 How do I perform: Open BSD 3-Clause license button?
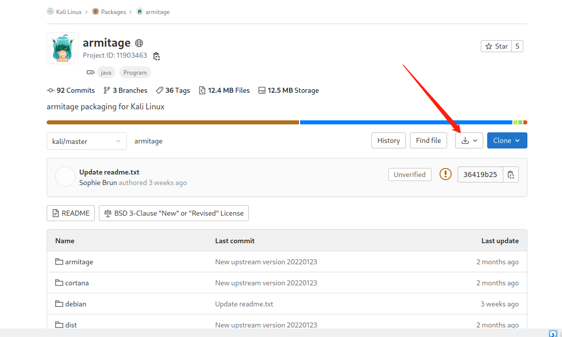click(x=174, y=213)
